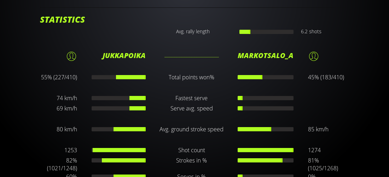Select the Shot count label

[x=191, y=150]
